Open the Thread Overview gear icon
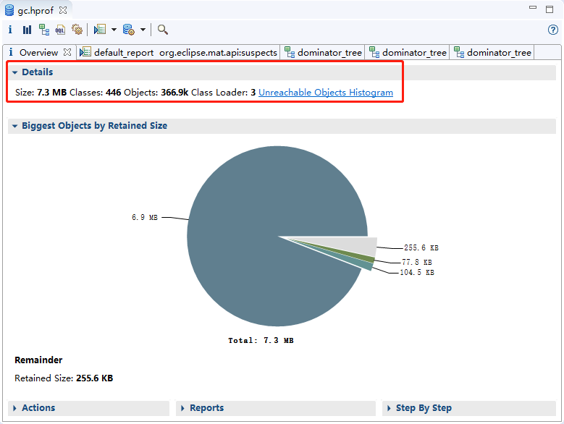This screenshot has height=424, width=564. point(77,30)
